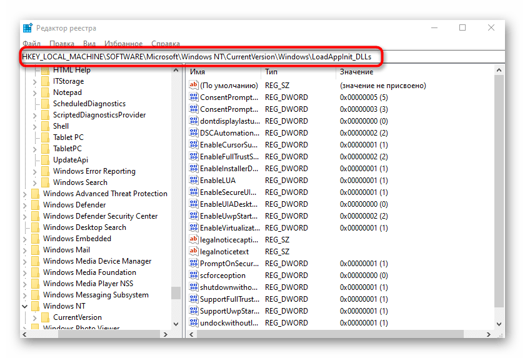525x358 pixels.
Task: Open the Файл menu
Action: click(x=31, y=44)
